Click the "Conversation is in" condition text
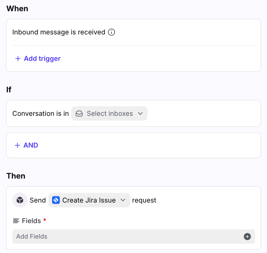Viewport: 267px width, 253px height. coord(41,114)
